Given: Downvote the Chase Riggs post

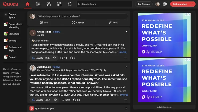Looking at the screenshot, I should point(55,58).
